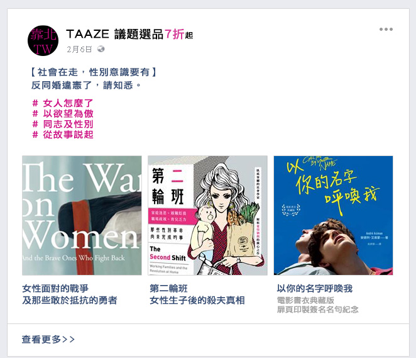Screen dimensions: 416x358
Task: Expand 查看更多>> to see more
Action: point(48,339)
